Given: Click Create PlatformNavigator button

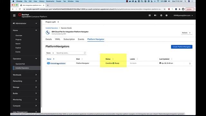Looking at the screenshot, I should 182,47.
